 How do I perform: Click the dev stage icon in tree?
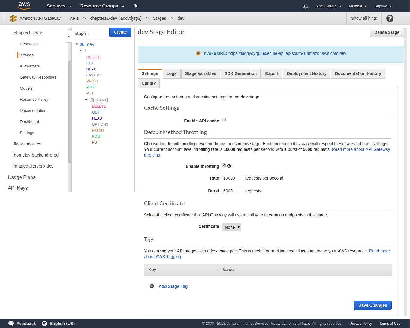(82, 44)
